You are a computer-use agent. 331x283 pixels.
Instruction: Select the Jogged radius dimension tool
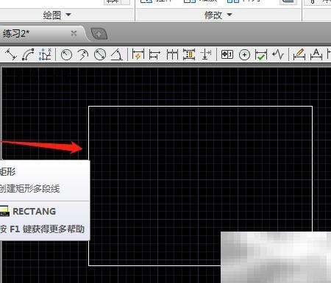(83, 54)
